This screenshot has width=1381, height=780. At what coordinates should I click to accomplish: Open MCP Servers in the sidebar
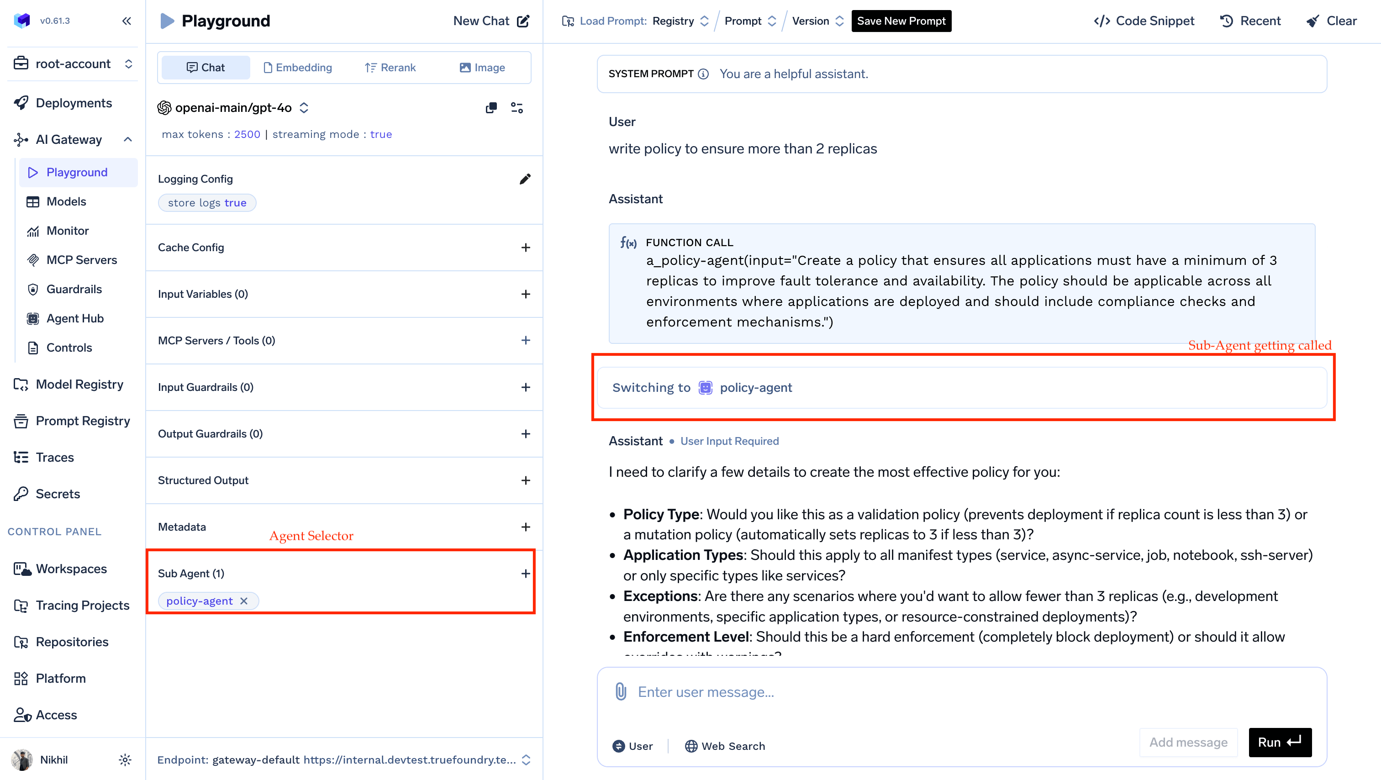click(81, 260)
